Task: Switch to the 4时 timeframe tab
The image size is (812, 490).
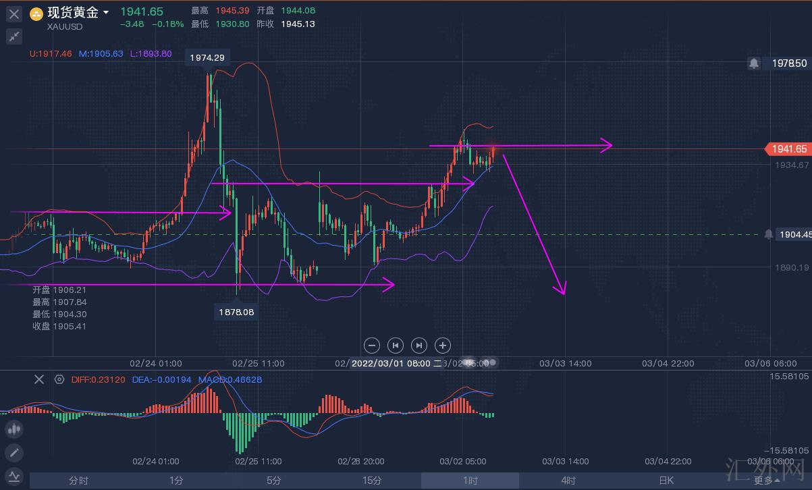Action: click(x=568, y=481)
